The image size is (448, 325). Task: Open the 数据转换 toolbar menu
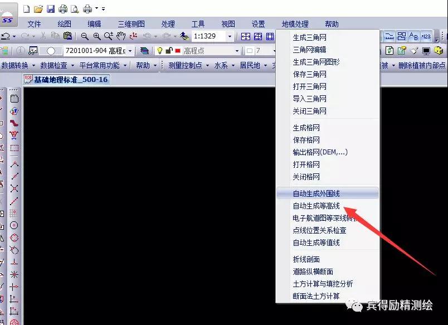click(x=18, y=65)
